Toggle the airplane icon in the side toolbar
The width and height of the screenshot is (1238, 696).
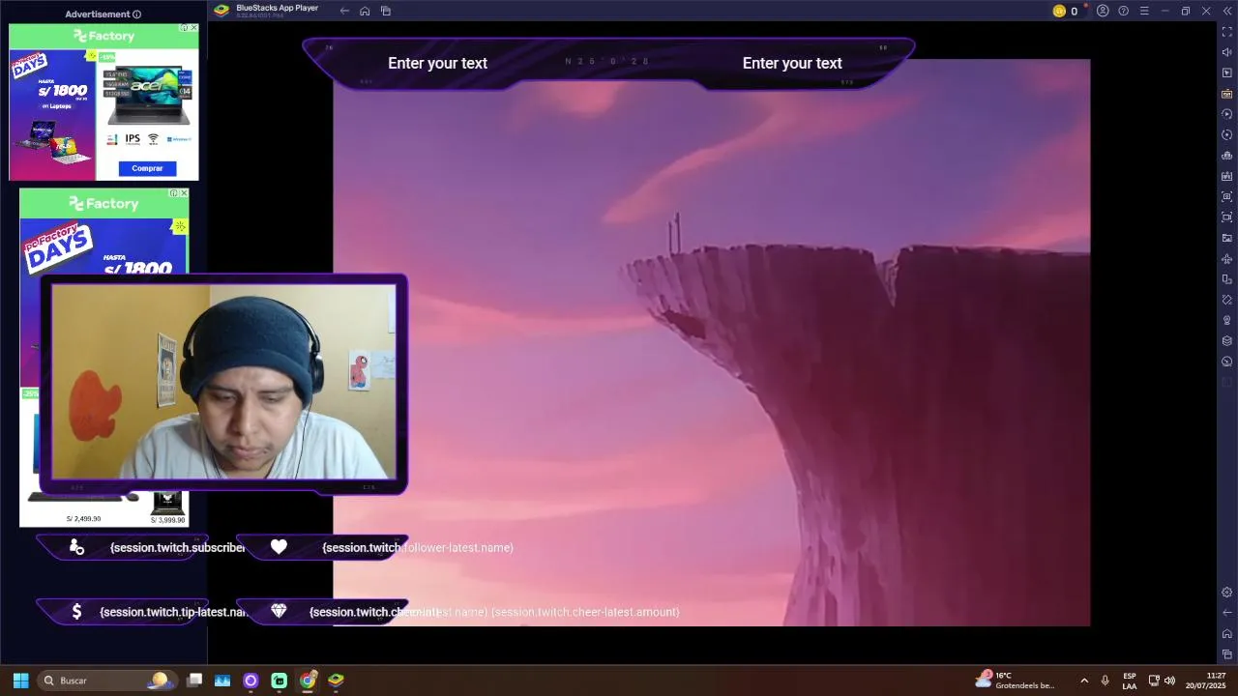[1227, 259]
